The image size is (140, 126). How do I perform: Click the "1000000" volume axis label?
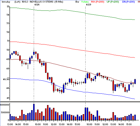click(5, 105)
